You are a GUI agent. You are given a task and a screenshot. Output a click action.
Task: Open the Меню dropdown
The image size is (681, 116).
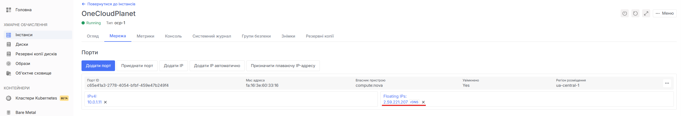click(x=664, y=13)
